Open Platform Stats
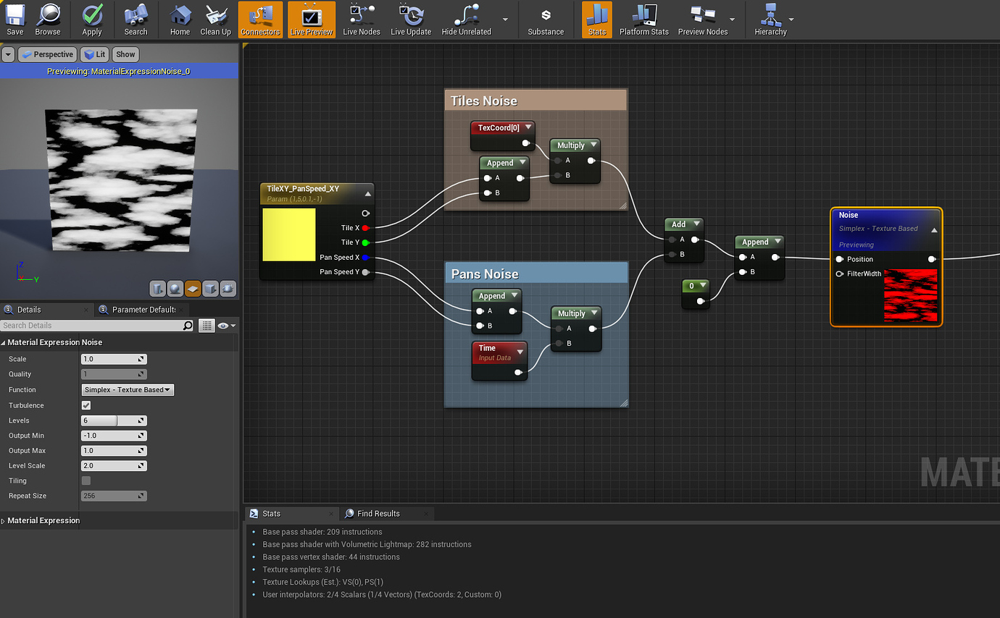This screenshot has width=1000, height=618. pos(643,20)
